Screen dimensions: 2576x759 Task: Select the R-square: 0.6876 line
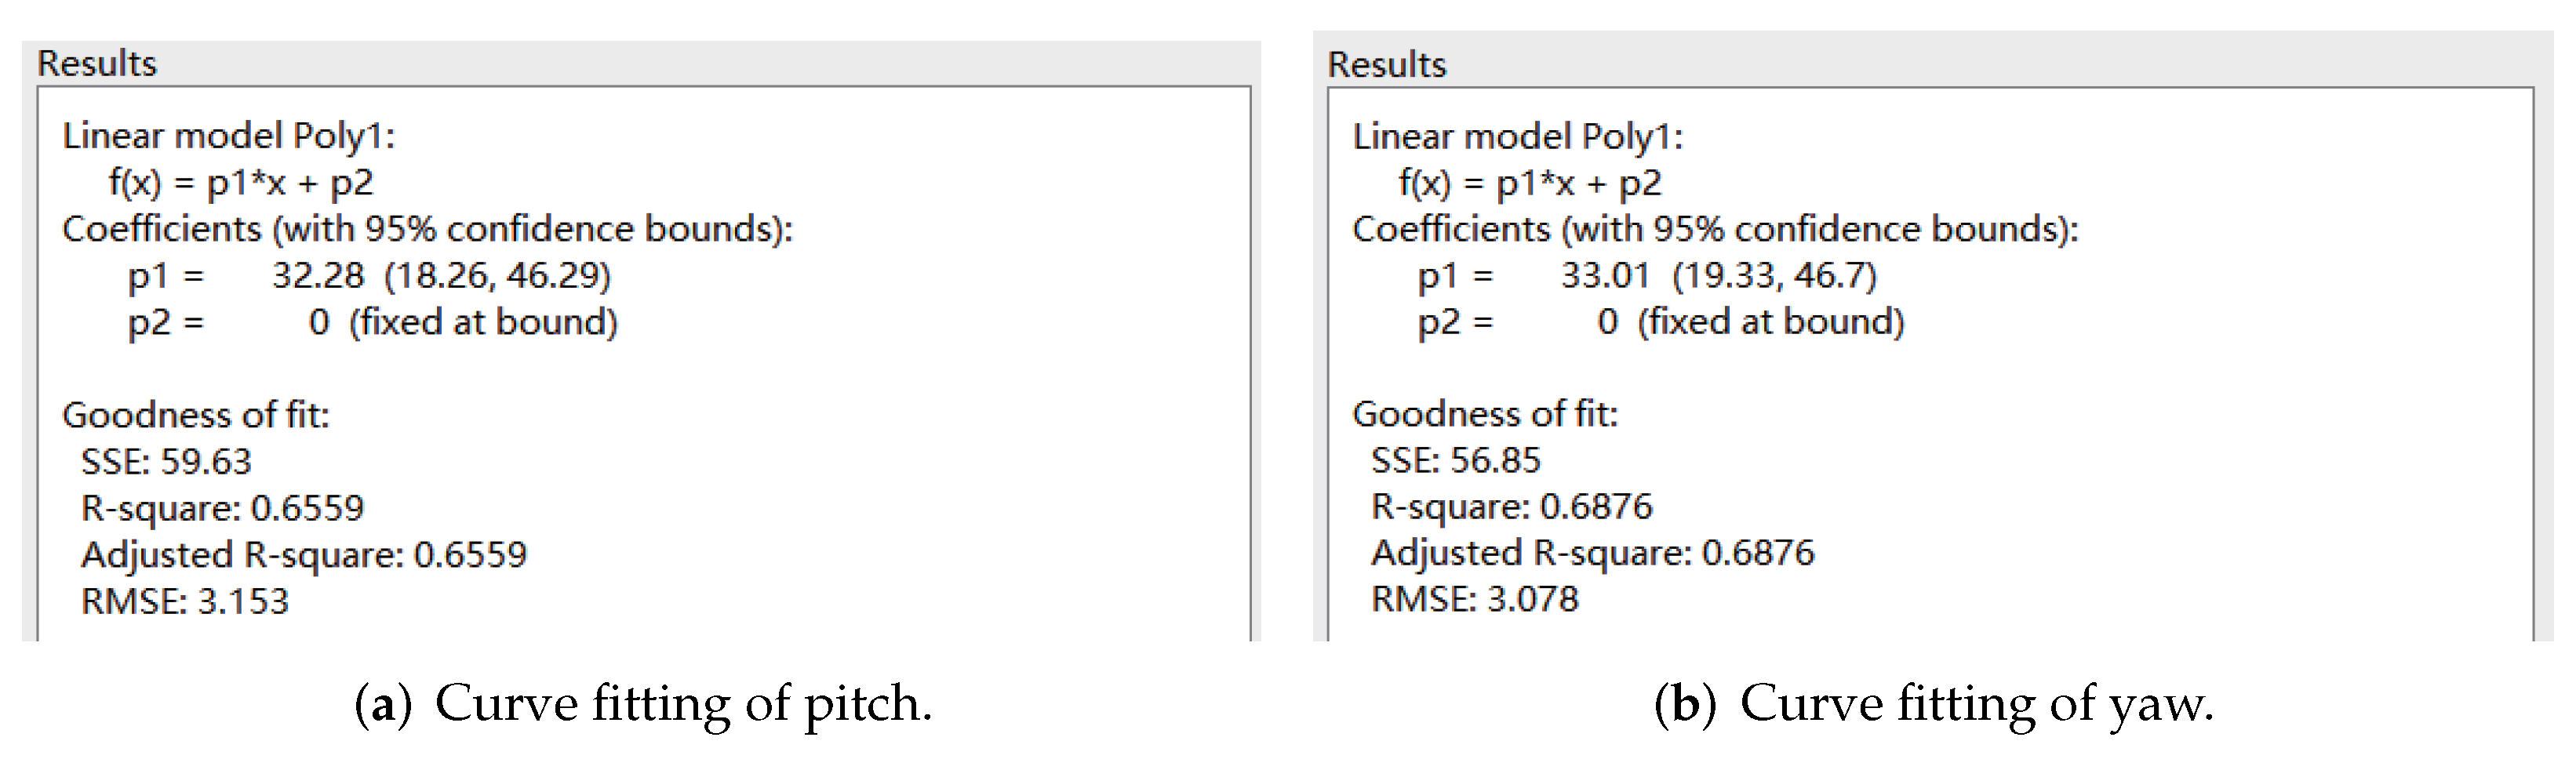(1512, 506)
